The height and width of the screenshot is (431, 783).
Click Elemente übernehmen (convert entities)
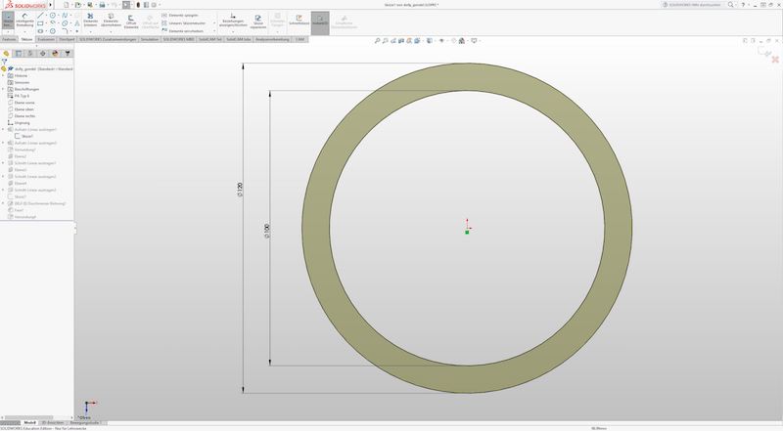pyautogui.click(x=111, y=20)
